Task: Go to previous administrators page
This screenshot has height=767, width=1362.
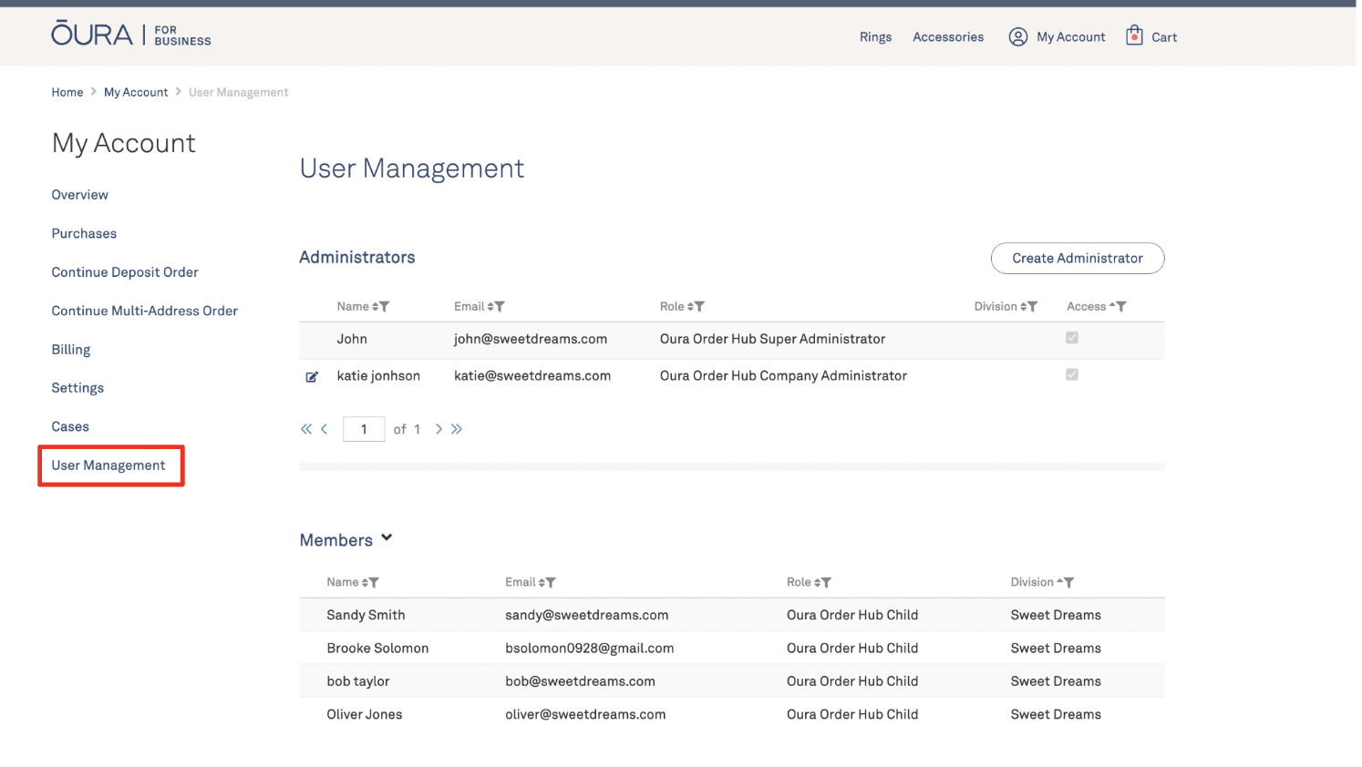Action: click(324, 429)
